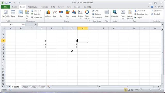Open the Sheet4 worksheet
This screenshot has width=165, height=93.
tap(42, 87)
